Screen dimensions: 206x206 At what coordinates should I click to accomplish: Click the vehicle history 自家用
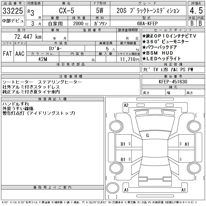coord(55,24)
